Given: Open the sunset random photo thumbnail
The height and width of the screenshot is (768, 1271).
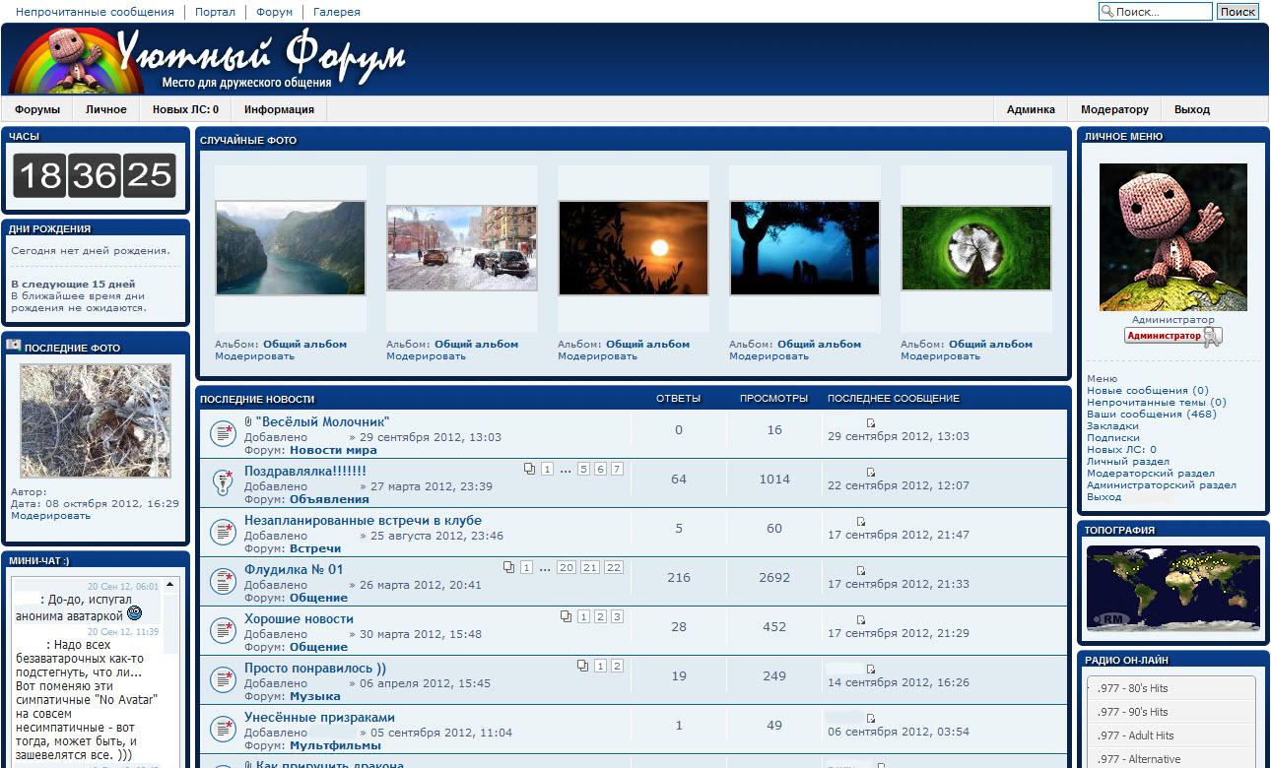Looking at the screenshot, I should click(x=634, y=248).
